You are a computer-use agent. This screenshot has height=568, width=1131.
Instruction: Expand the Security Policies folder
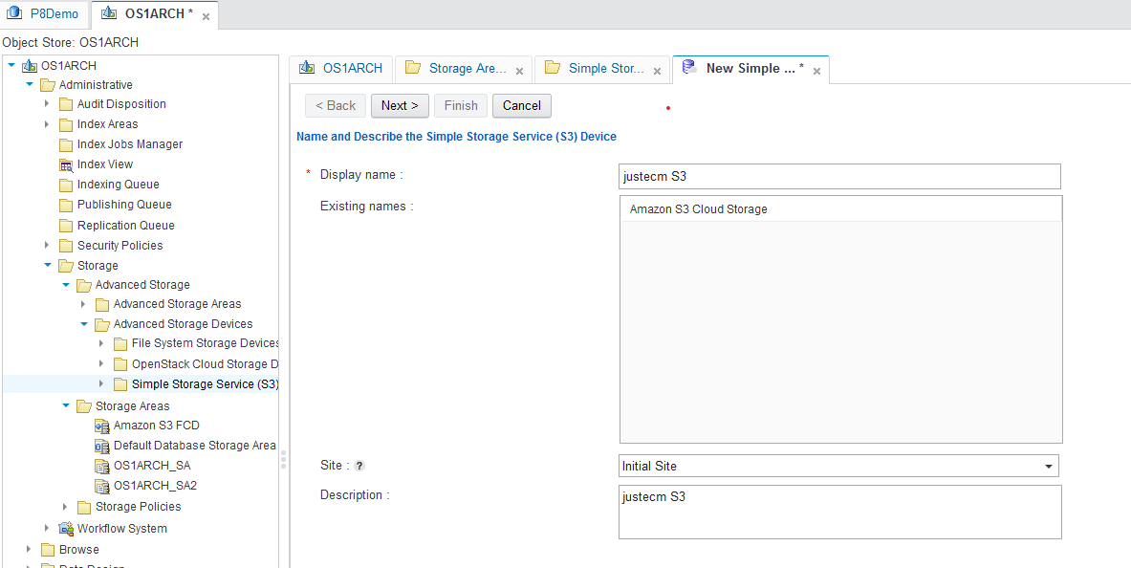(x=47, y=246)
